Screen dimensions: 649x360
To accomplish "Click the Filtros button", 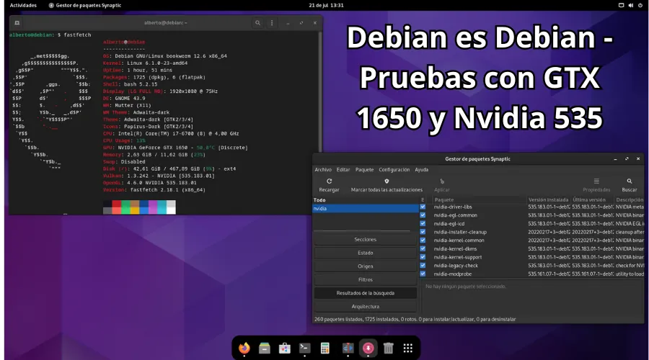I will tap(365, 279).
